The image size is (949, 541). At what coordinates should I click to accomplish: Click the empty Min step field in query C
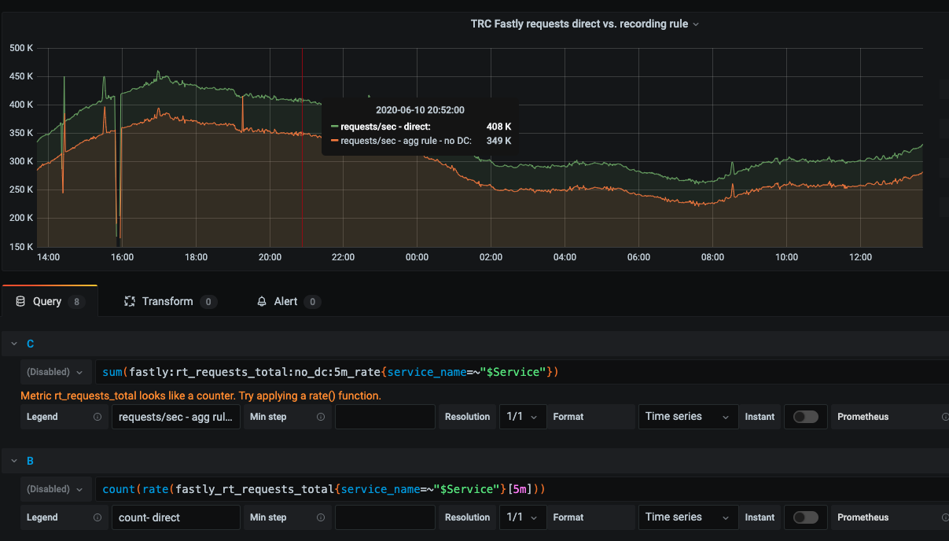coord(385,417)
